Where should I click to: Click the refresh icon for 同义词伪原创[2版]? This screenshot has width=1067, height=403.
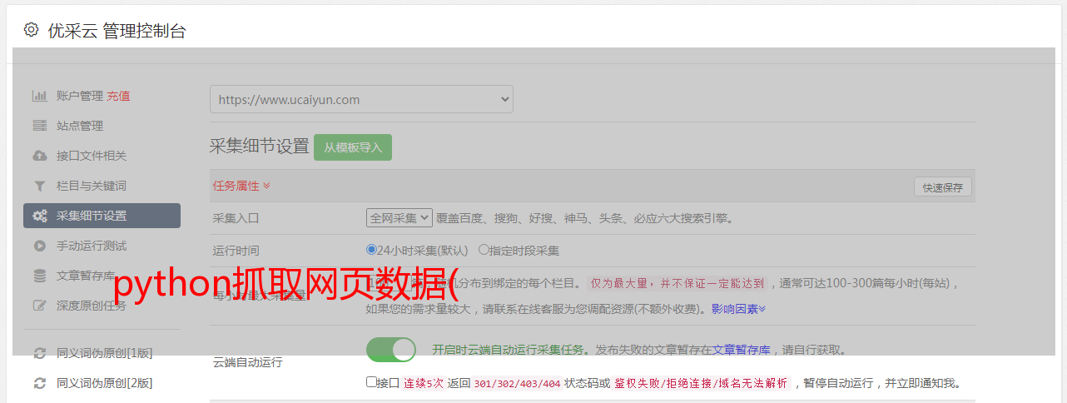pos(39,383)
